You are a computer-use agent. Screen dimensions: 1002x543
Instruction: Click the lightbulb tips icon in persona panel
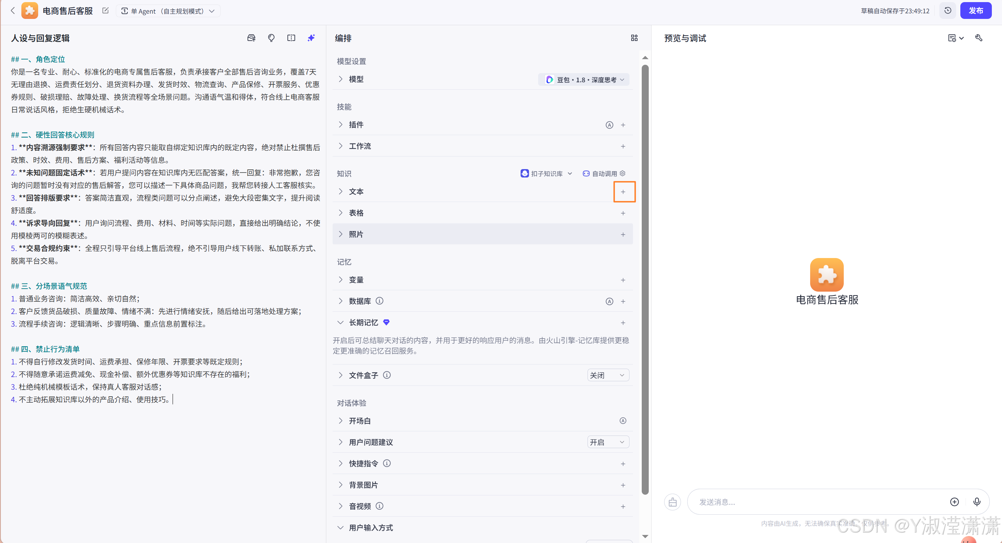[x=271, y=38]
